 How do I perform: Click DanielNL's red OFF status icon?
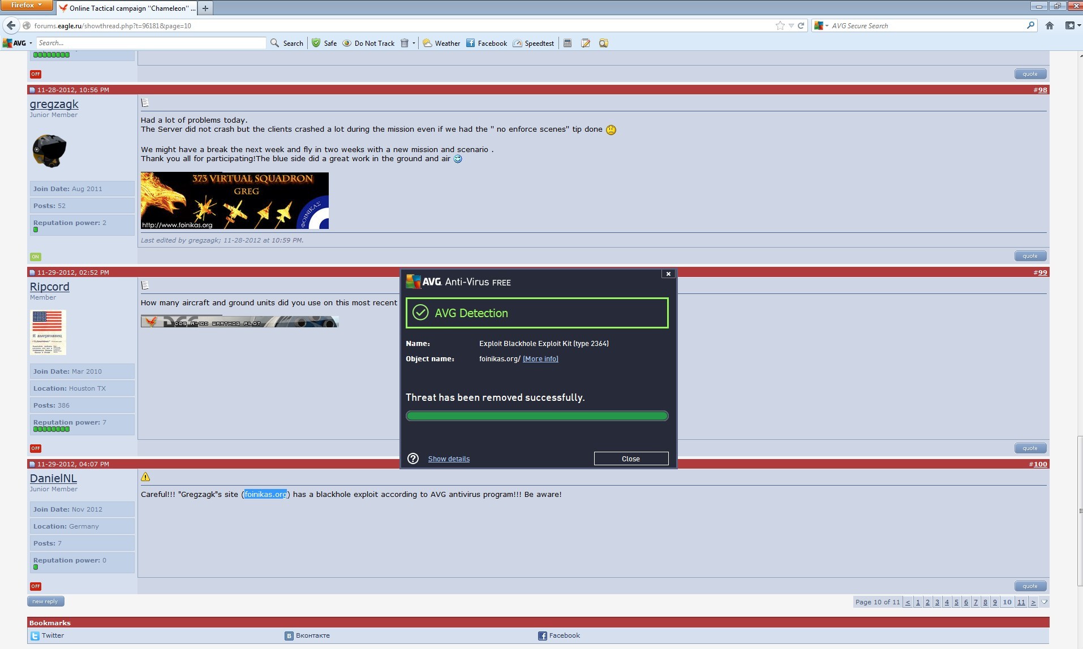click(36, 586)
